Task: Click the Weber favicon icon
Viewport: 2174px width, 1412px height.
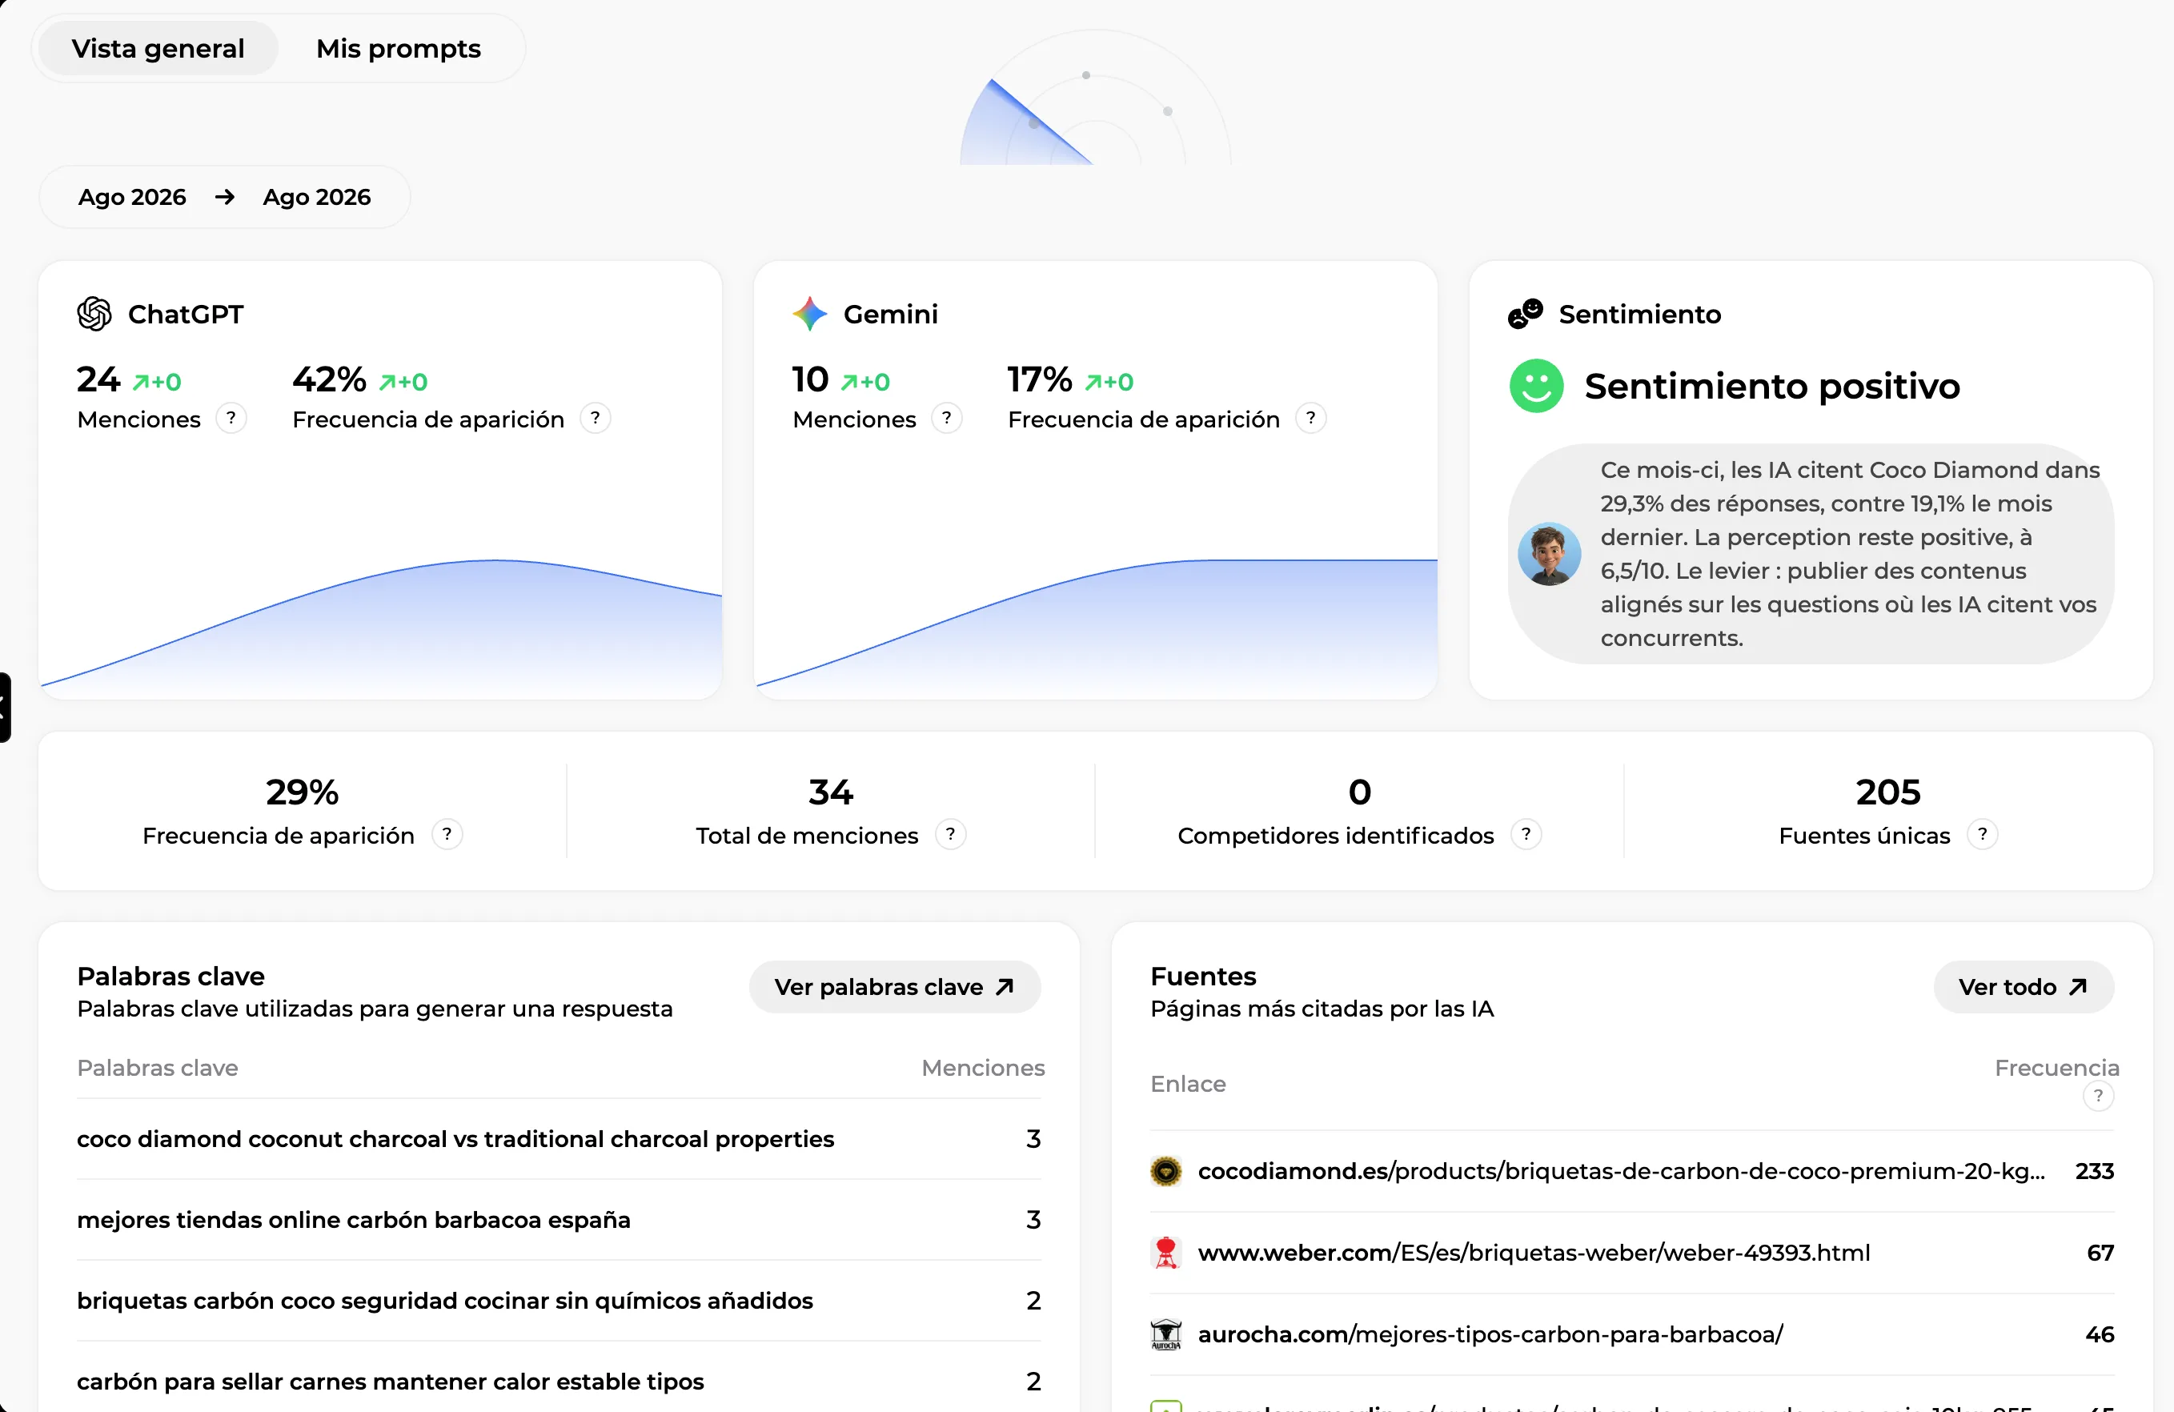Action: click(x=1165, y=1253)
